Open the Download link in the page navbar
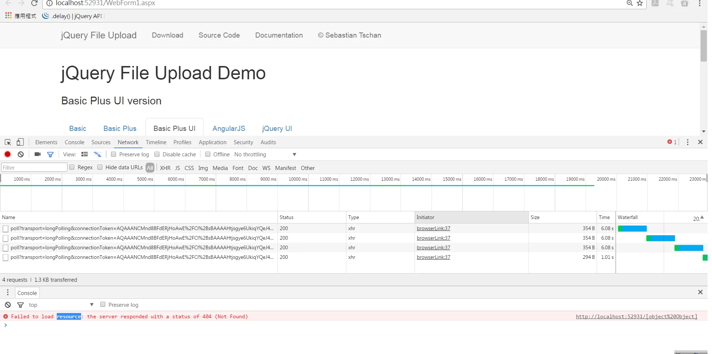The image size is (712, 354). click(x=168, y=35)
